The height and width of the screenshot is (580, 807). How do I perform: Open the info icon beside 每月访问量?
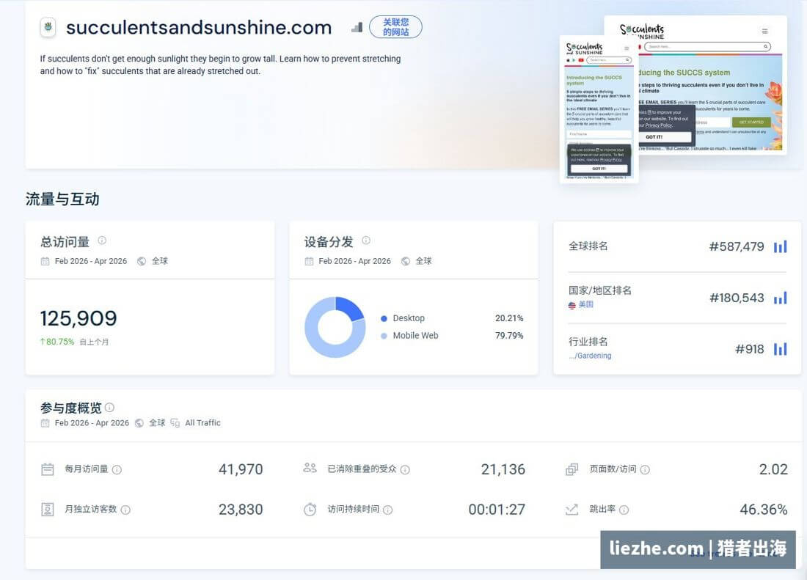tap(117, 469)
